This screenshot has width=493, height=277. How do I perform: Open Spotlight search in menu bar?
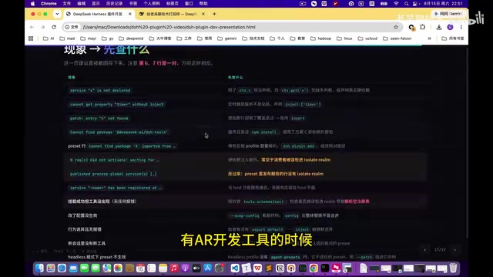point(406,3)
